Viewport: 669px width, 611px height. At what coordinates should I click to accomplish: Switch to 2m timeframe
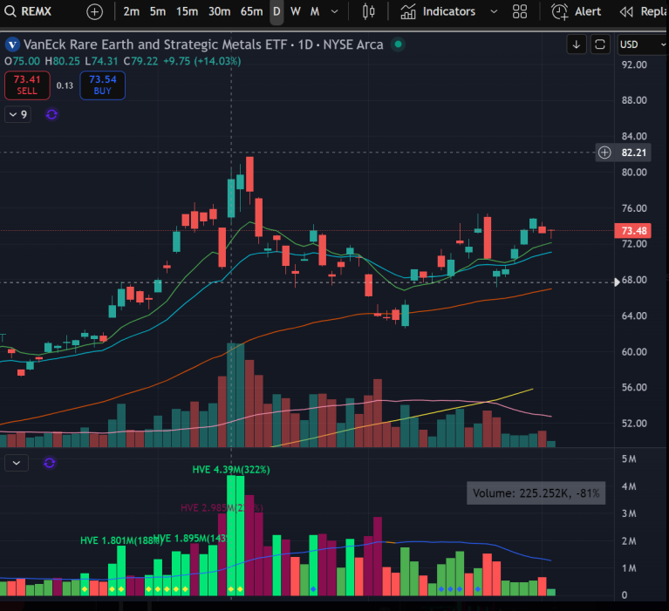[x=132, y=11]
